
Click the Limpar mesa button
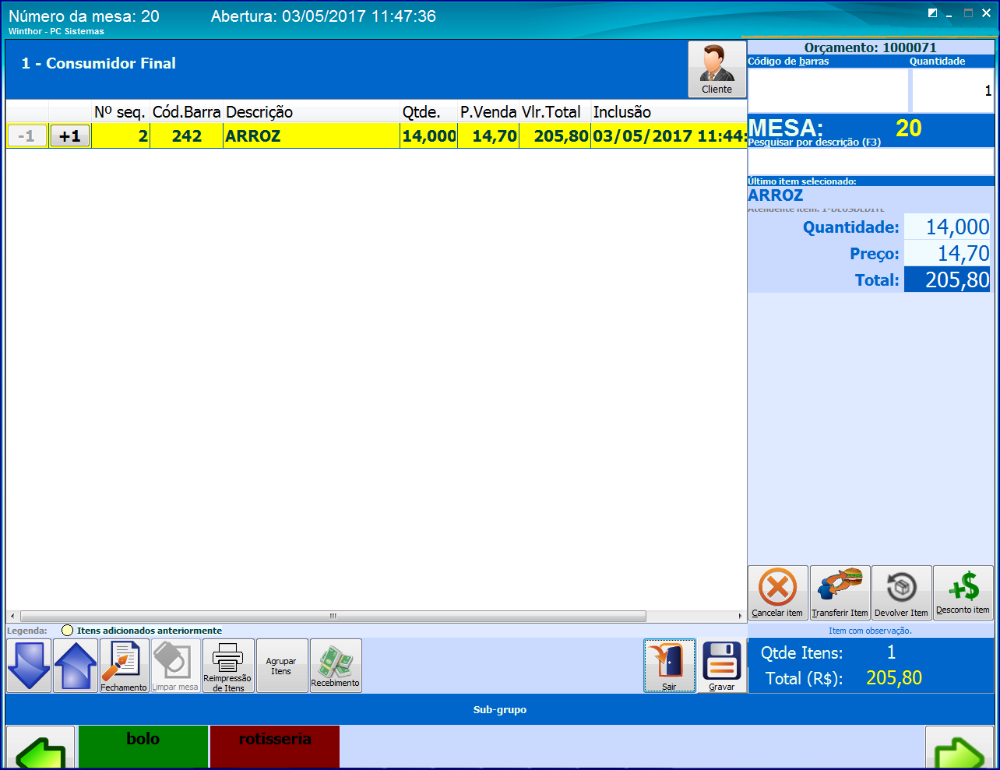[x=175, y=666]
